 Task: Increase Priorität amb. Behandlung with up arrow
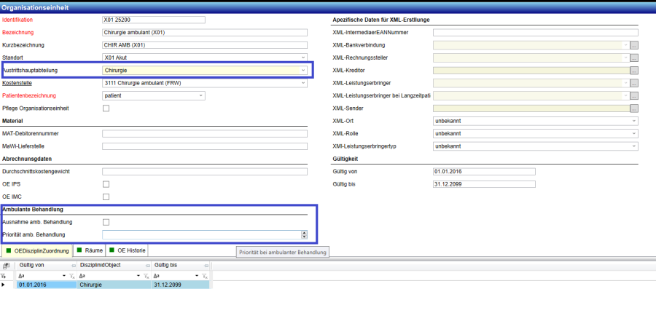304,232
